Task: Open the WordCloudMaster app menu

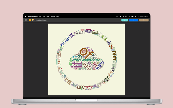Action: coord(33,16)
